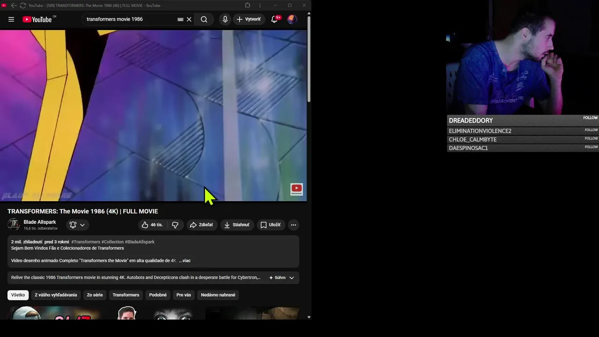
Task: Open the Blade Allspark channel name link
Action: [40, 222]
